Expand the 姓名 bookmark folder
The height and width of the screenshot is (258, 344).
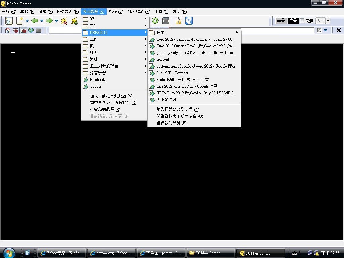[115, 53]
